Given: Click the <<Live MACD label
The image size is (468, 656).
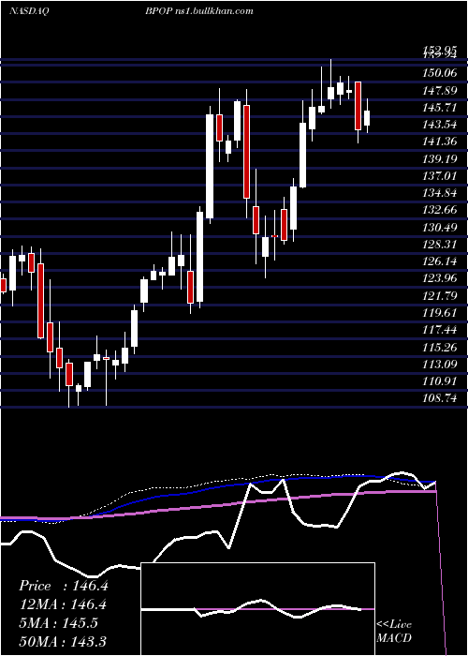Looking at the screenshot, I should 394,632.
